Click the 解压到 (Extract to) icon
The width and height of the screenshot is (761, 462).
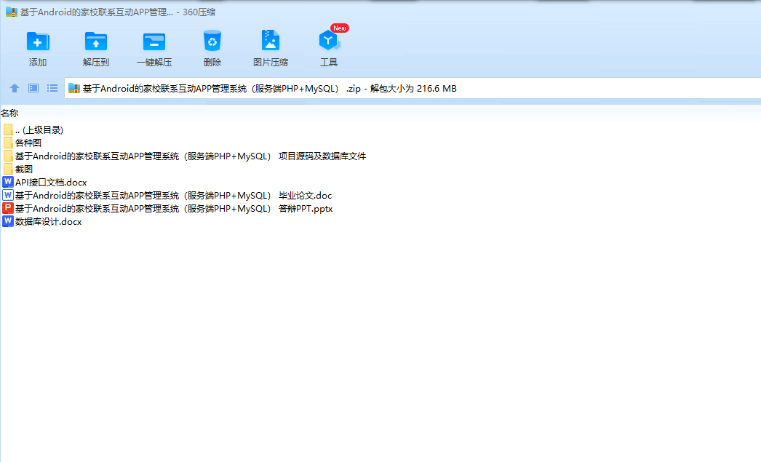tap(95, 41)
